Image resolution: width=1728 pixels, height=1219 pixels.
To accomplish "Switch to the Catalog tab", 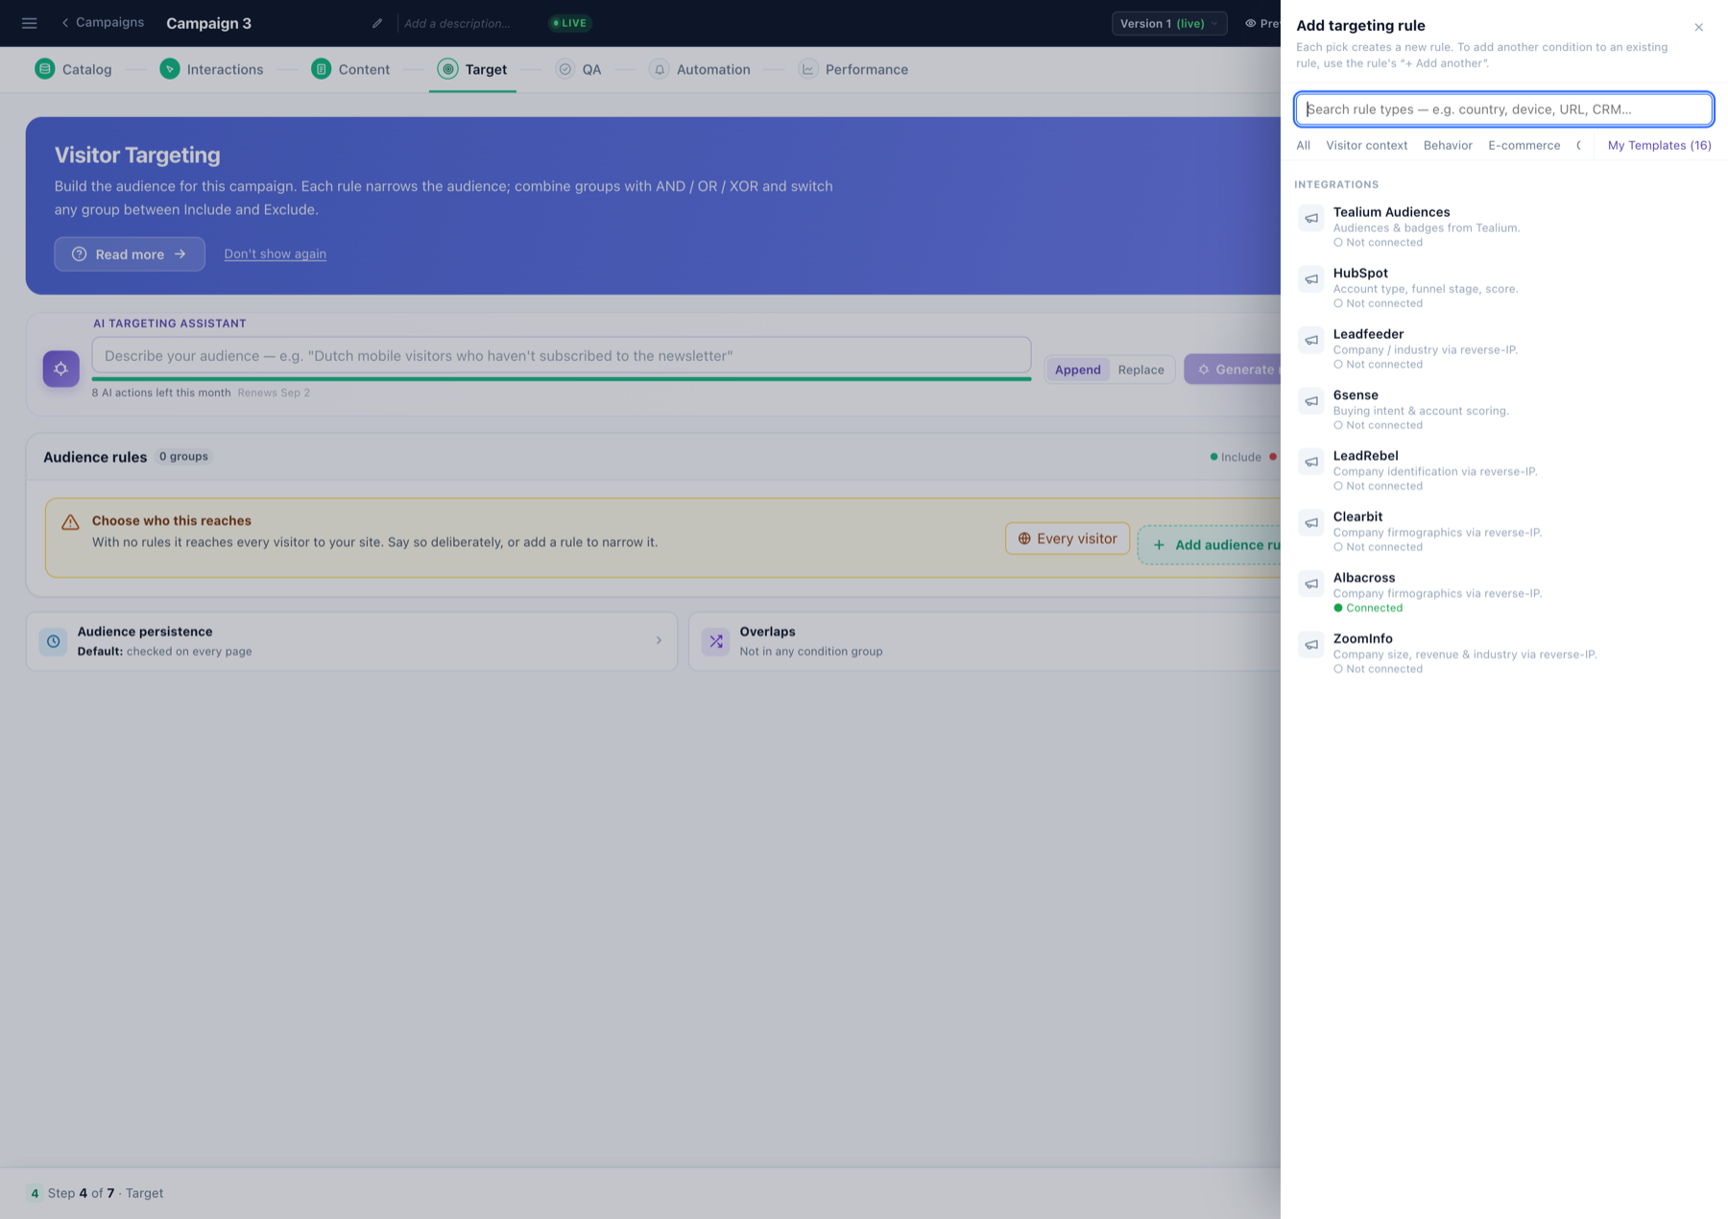I will click(x=74, y=69).
